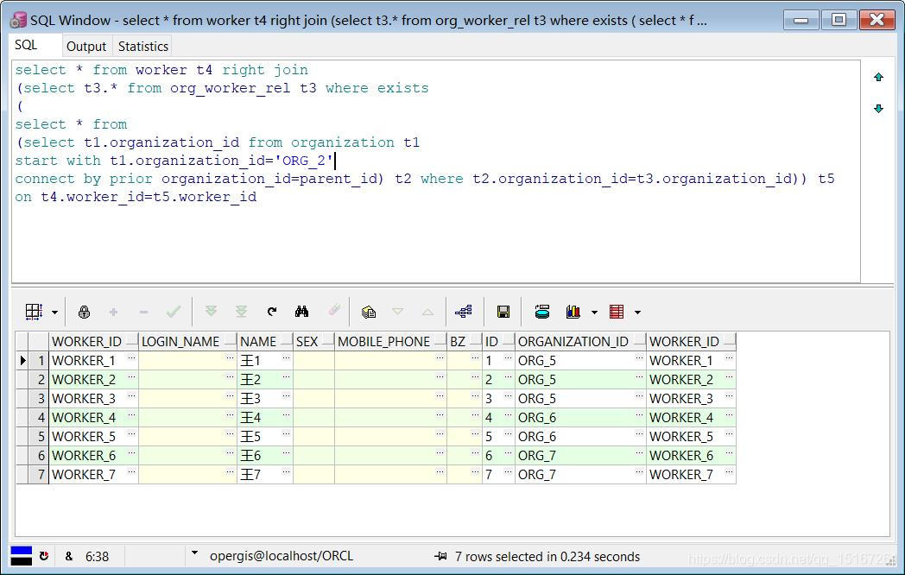This screenshot has height=575, width=905.
Task: Go to previous record via up triangle
Action: pyautogui.click(x=427, y=312)
